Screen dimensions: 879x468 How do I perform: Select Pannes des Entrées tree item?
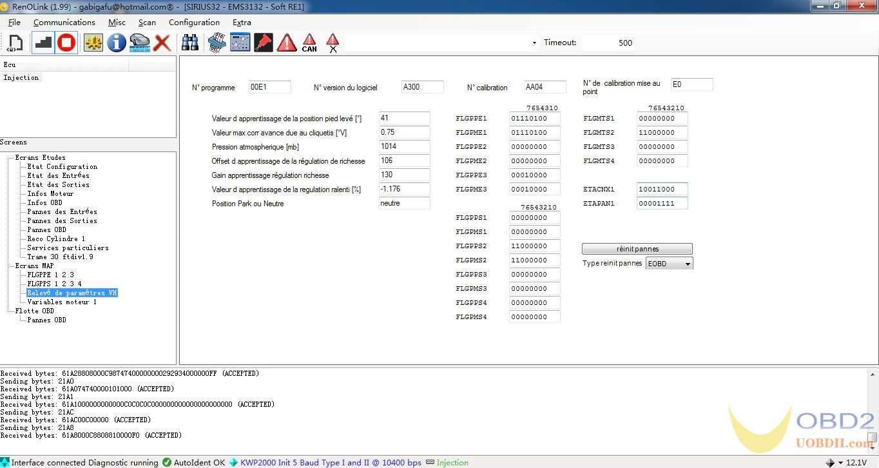click(x=62, y=211)
